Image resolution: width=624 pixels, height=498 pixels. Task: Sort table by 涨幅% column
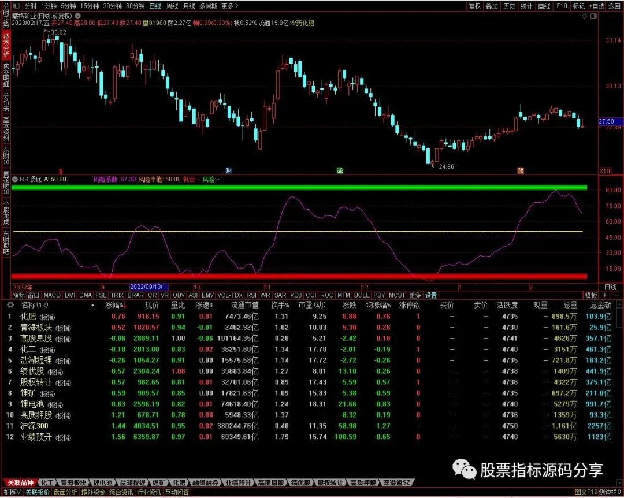[114, 306]
